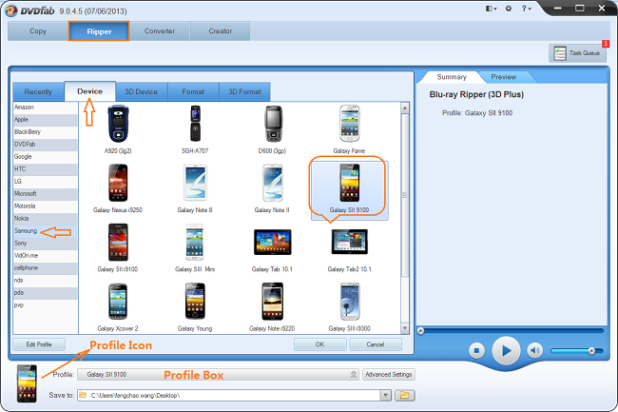The height and width of the screenshot is (412, 618).
Task: Select DVDFab in the brand list
Action: click(x=46, y=145)
